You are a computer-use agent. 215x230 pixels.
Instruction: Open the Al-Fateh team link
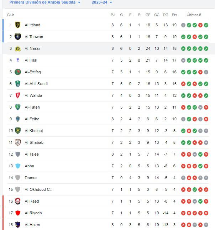(x=32, y=107)
